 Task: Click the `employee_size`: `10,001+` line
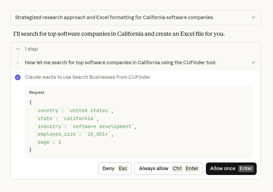click(74, 134)
